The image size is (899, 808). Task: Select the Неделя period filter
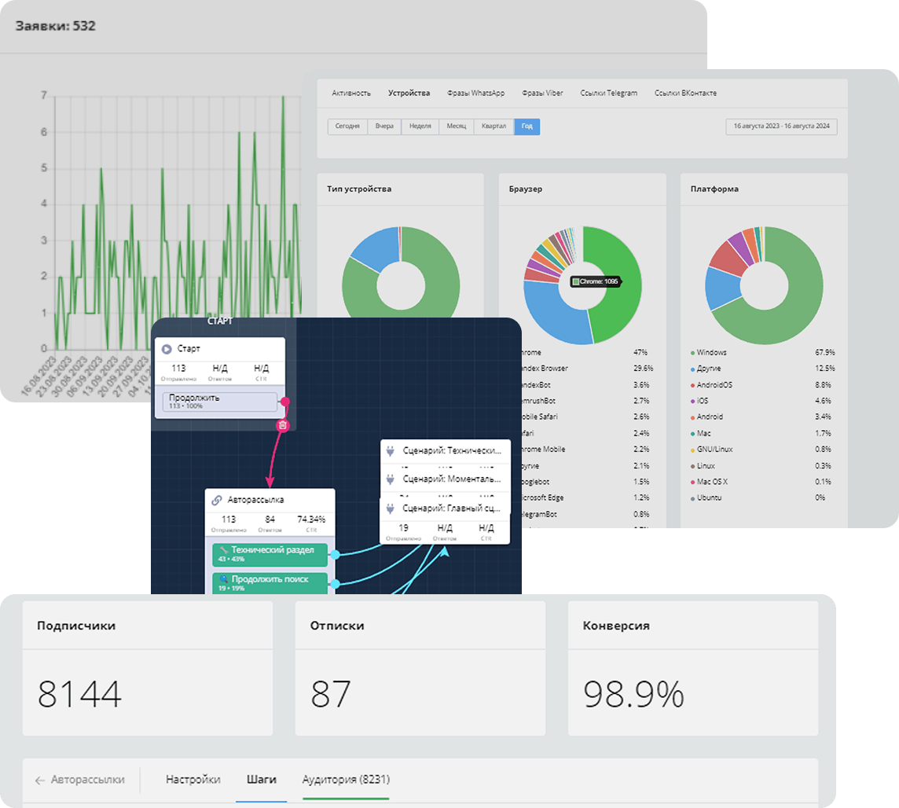[x=420, y=127]
